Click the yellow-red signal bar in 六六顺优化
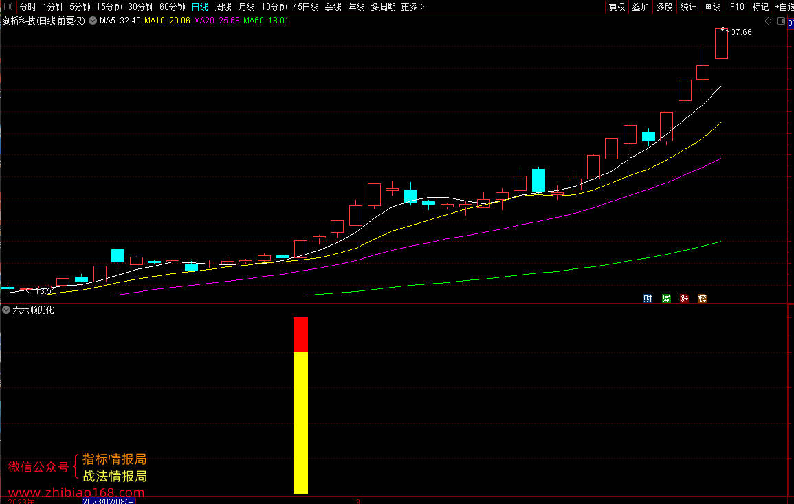This screenshot has height=504, width=794. coord(301,405)
